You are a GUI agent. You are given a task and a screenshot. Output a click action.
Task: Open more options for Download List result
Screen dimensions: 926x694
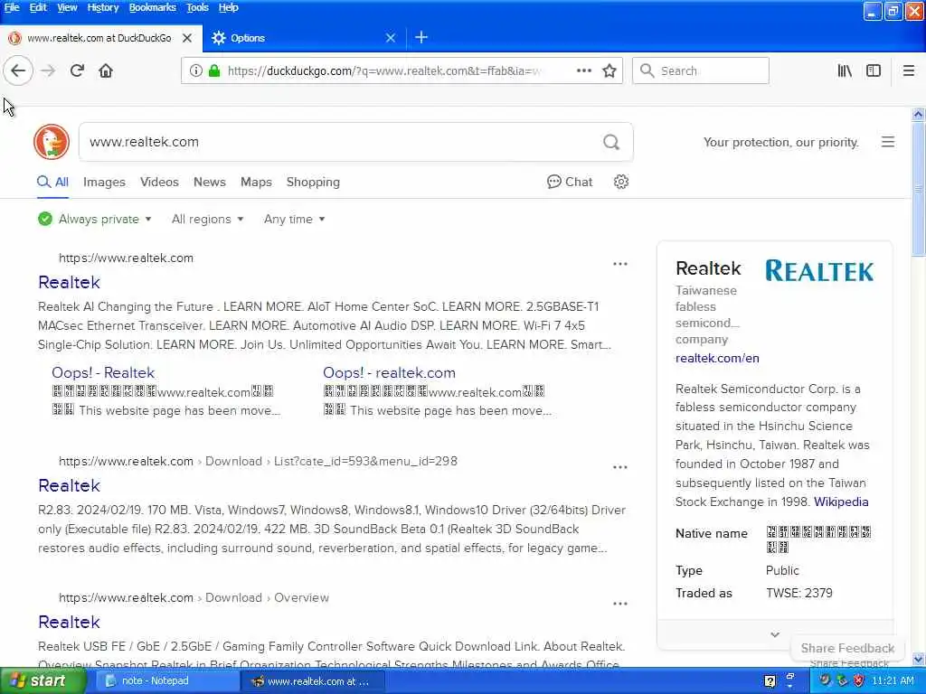(x=620, y=467)
